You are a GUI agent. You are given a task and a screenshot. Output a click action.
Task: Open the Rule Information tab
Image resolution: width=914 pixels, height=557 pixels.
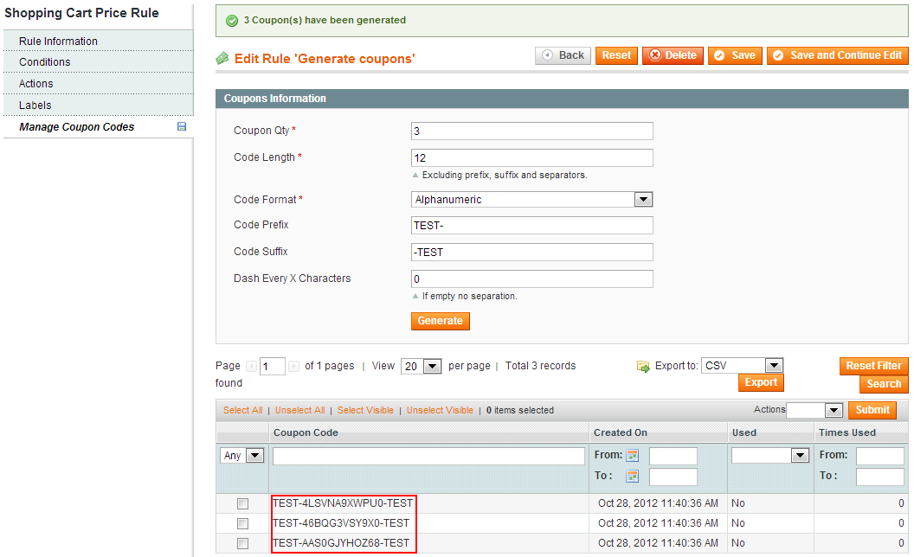tap(58, 41)
